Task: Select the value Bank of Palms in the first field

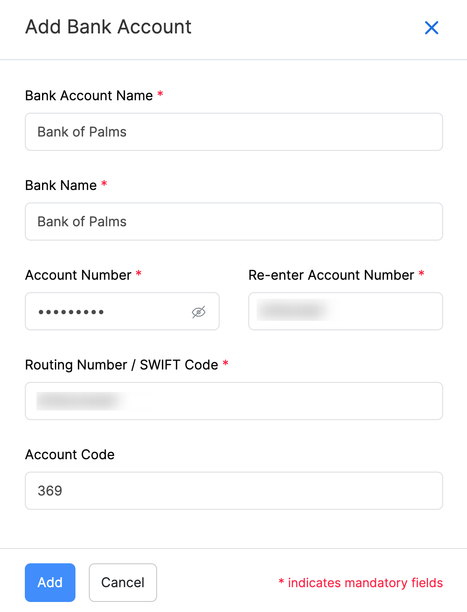Action: coord(82,132)
